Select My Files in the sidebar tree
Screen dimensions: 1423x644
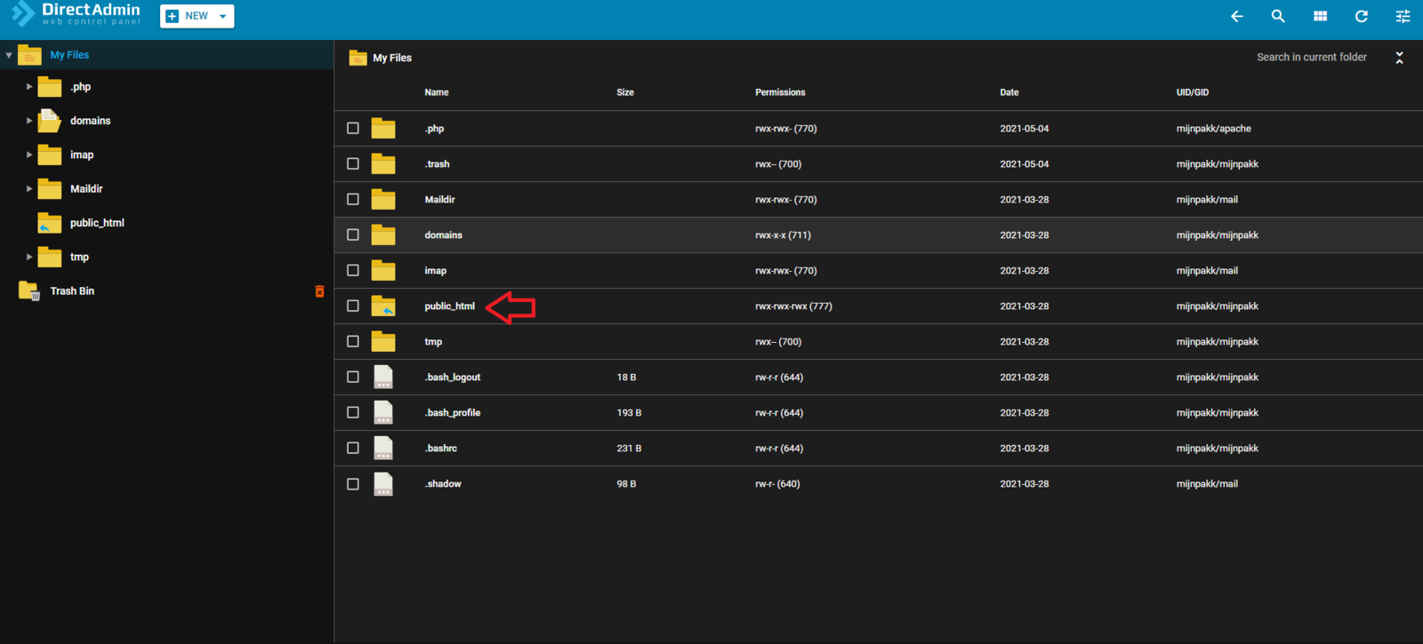(x=69, y=55)
